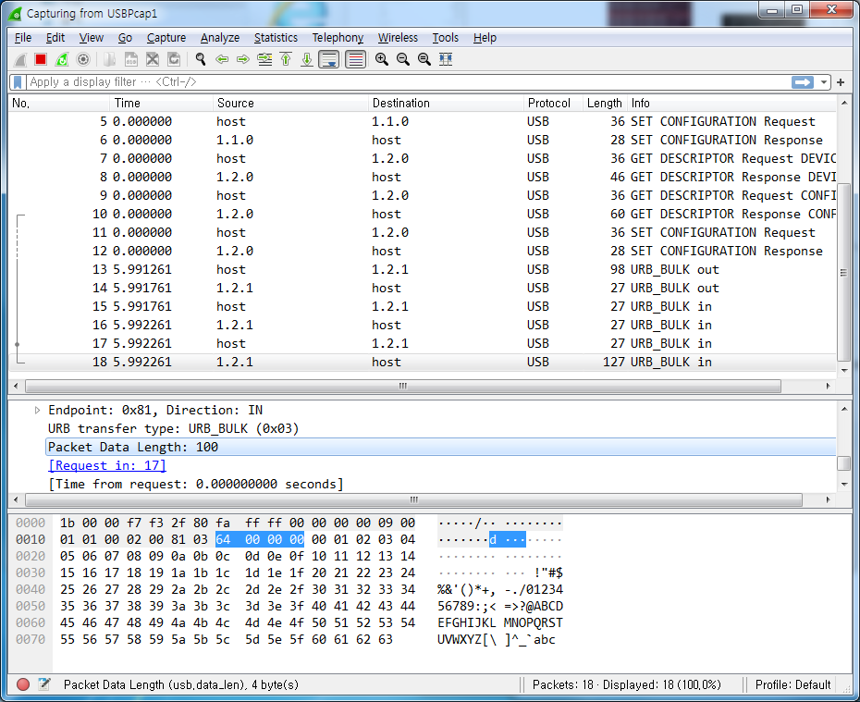Close this capture file
The height and width of the screenshot is (702, 860).
153,59
